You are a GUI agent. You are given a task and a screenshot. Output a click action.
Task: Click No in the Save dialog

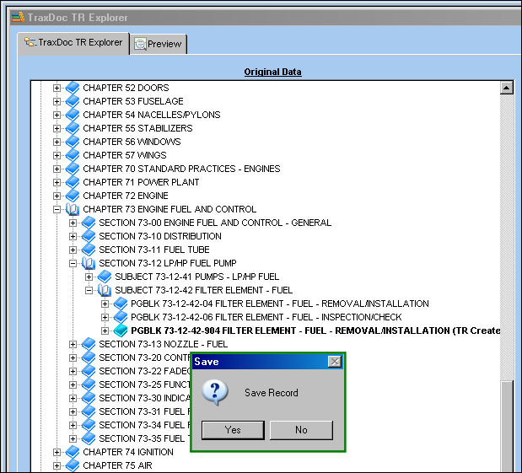(x=301, y=430)
